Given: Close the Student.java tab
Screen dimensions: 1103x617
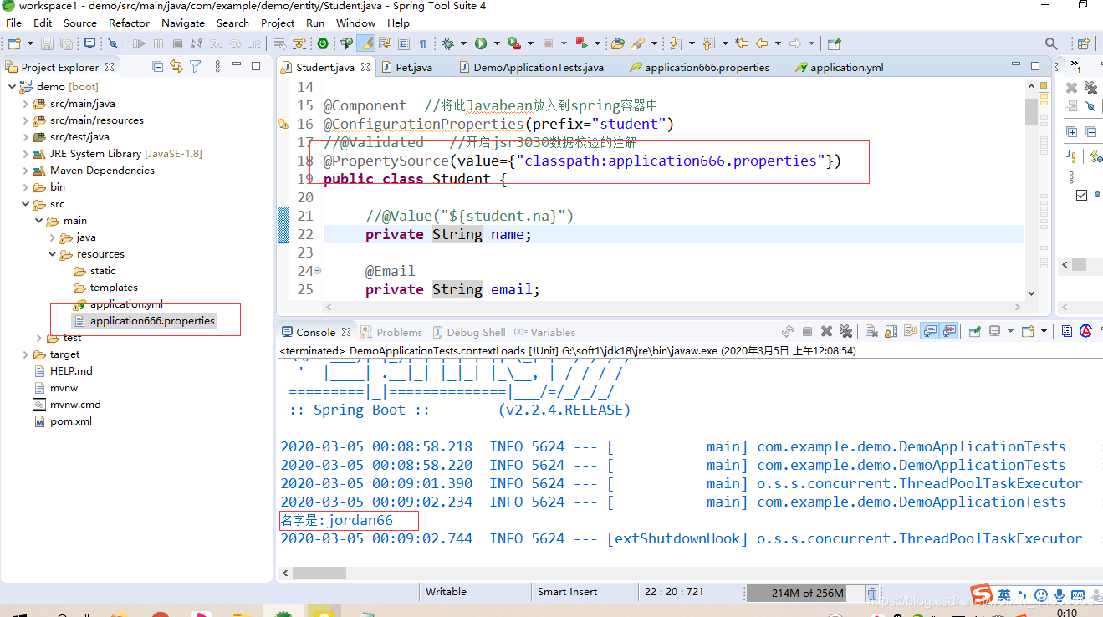Looking at the screenshot, I should coord(365,67).
